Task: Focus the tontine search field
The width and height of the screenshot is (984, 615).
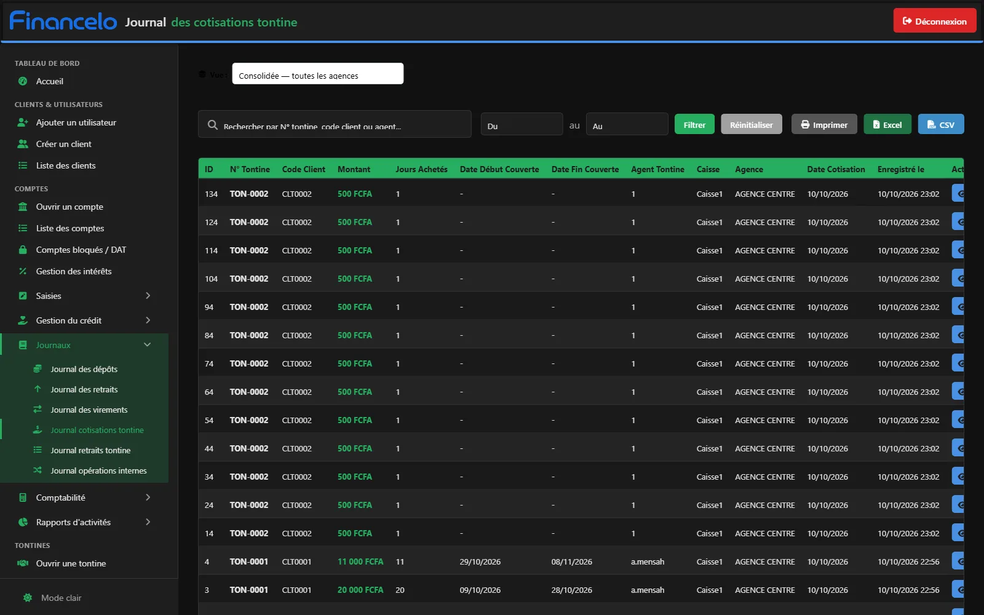Action: 335,124
